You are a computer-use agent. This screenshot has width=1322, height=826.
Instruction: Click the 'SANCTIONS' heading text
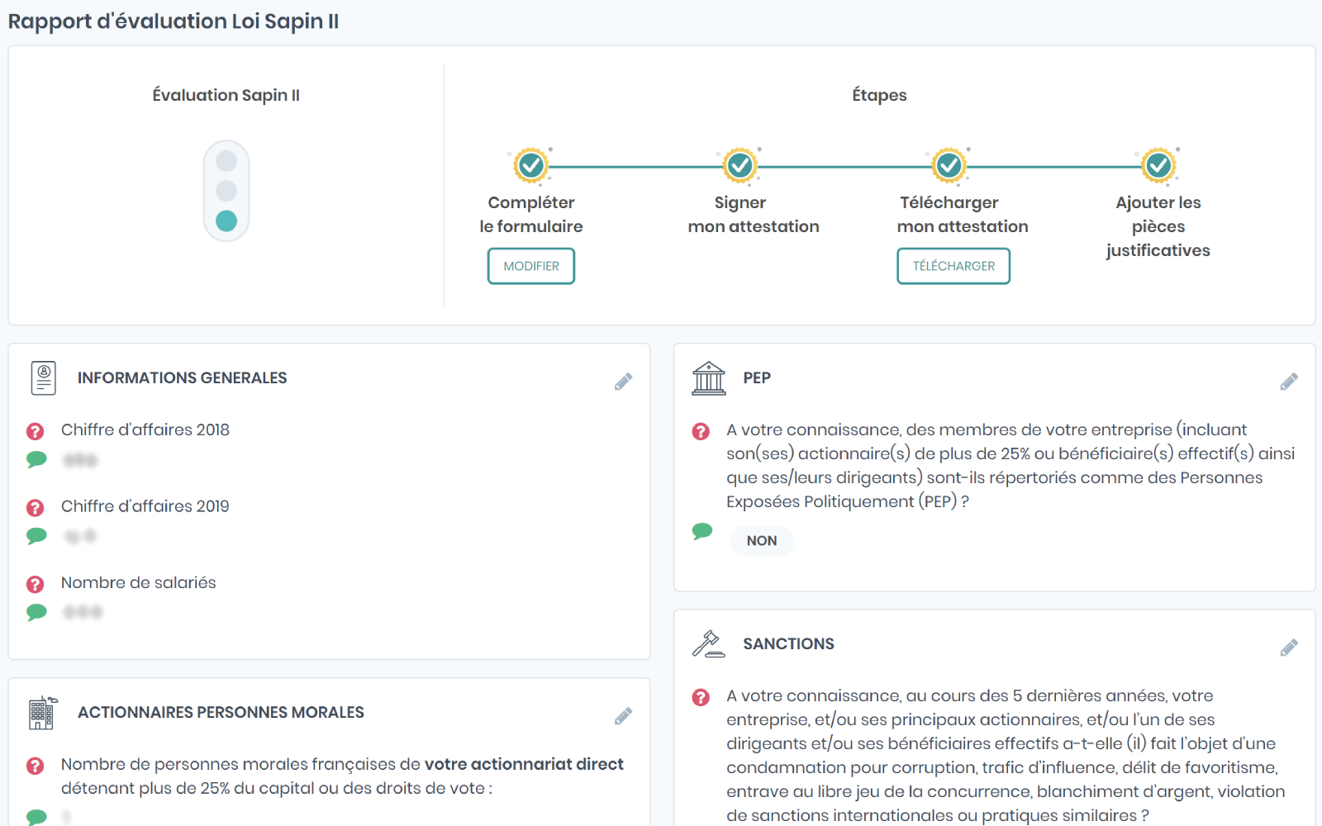[x=789, y=643]
